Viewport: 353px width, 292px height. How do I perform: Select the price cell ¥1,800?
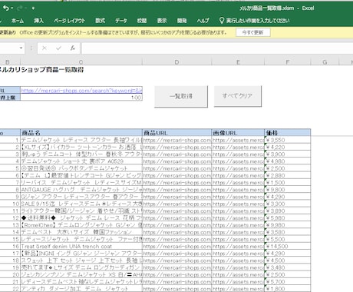click(288, 289)
